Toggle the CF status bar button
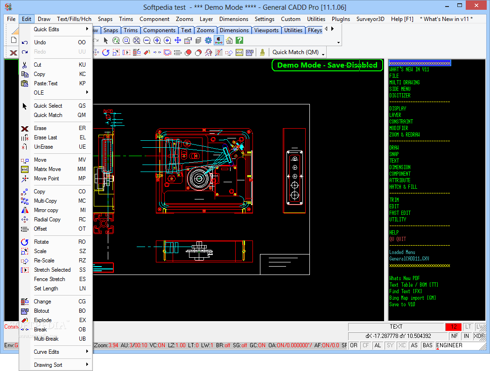Screen dimensions: 490x371 (366, 345)
